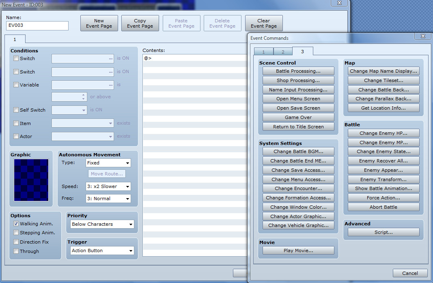Open the Actor condition dropdown
This screenshot has height=283, width=433.
click(x=82, y=136)
